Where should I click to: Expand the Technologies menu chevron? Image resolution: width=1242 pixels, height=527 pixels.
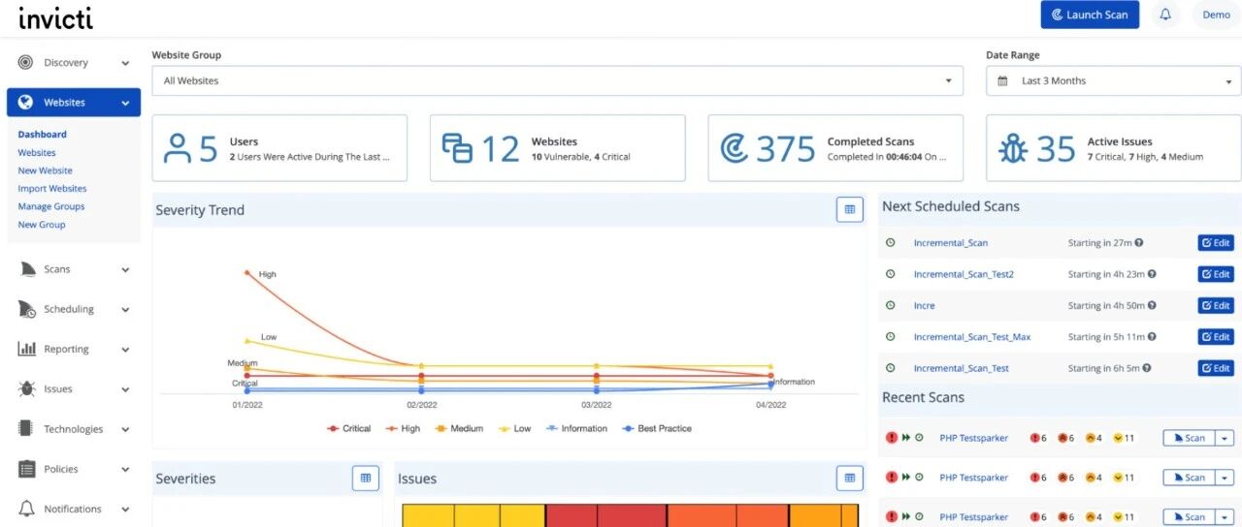[x=125, y=429]
